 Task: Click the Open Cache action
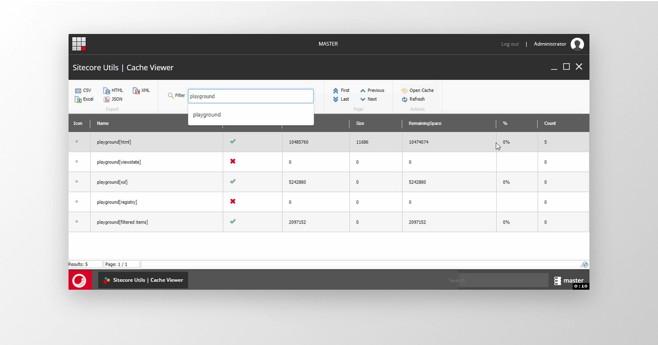[418, 90]
